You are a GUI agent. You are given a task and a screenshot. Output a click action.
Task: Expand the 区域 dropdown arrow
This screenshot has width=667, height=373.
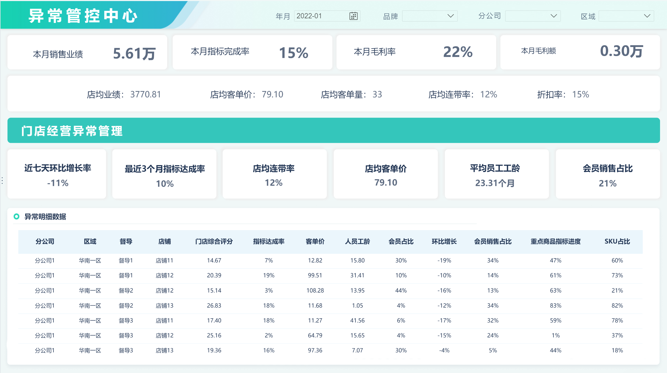[647, 16]
